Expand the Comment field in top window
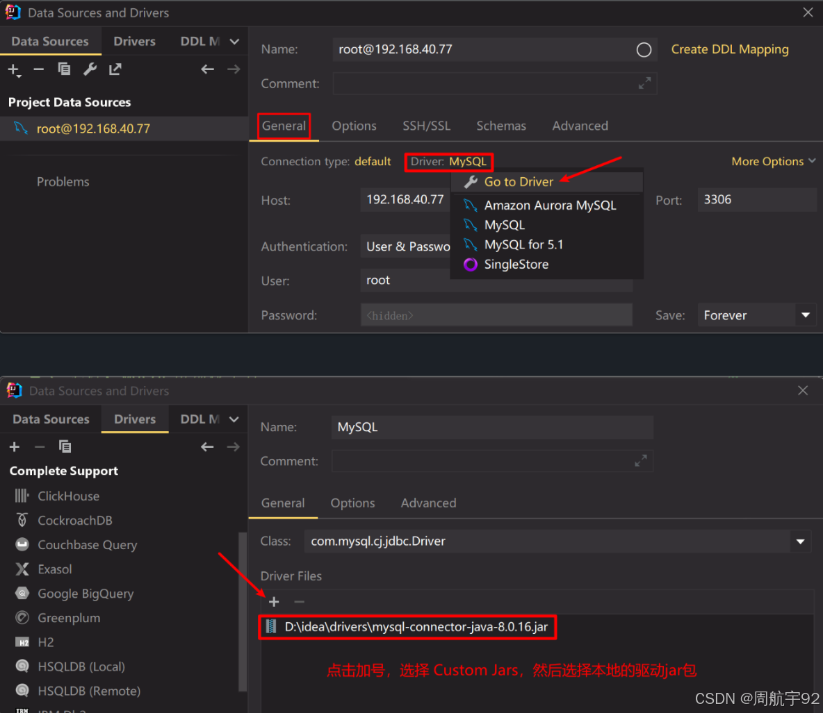The width and height of the screenshot is (823, 713). (x=644, y=83)
